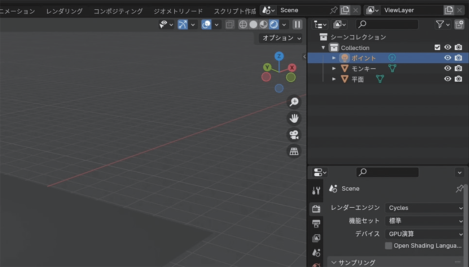Hide Collection in the viewport

448,47
